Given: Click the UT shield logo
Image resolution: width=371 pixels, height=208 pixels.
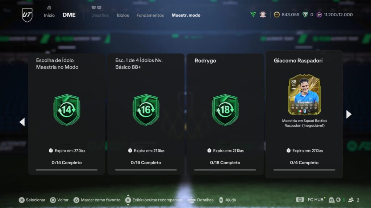Looking at the screenshot, I should [x=27, y=15].
